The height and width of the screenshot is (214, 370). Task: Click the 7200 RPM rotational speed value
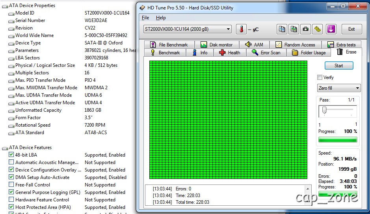95,125
